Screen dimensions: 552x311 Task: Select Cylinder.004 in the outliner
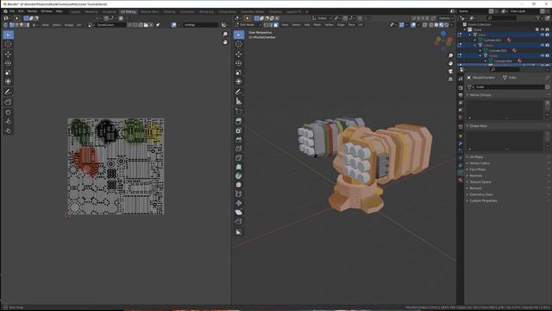pyautogui.click(x=503, y=61)
